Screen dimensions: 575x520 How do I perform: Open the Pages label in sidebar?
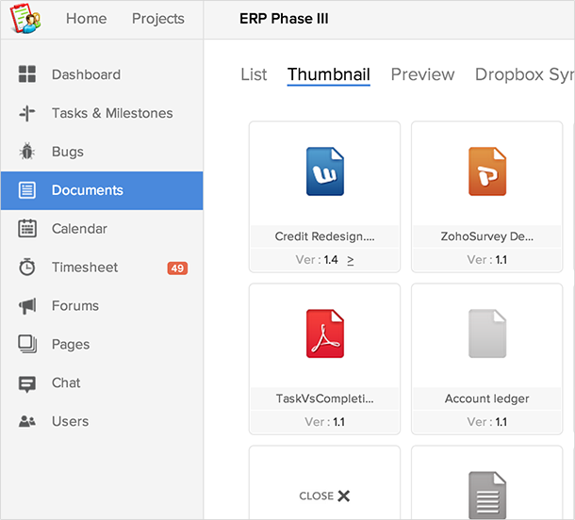pyautogui.click(x=71, y=345)
